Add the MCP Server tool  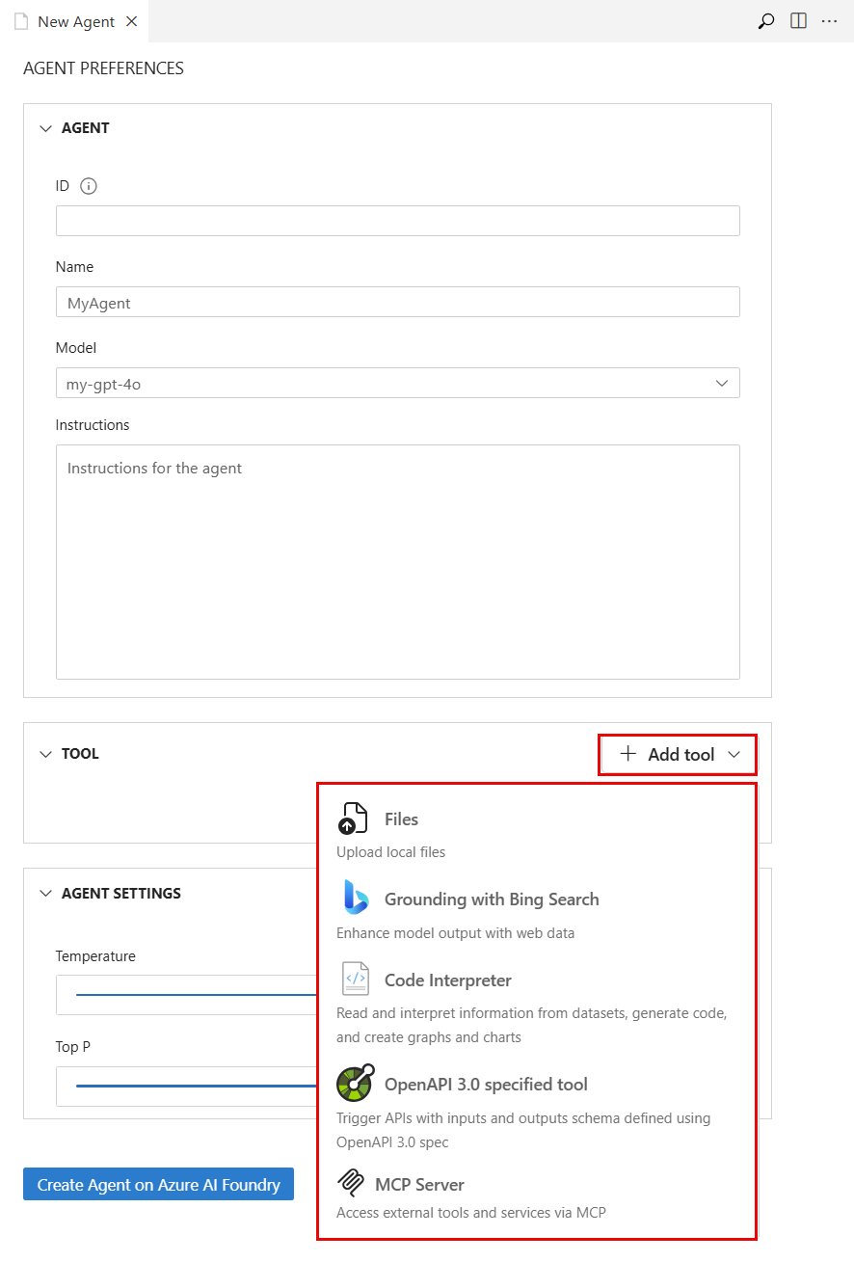536,1196
